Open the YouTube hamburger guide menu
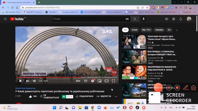Image resolution: width=198 pixels, height=111 pixels. 5,19
